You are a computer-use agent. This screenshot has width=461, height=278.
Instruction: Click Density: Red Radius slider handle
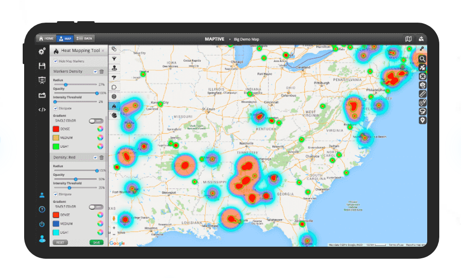[x=97, y=171]
